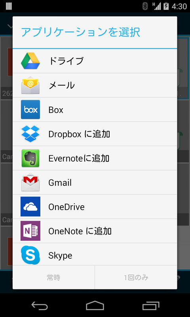Tap the Google Drive triangle icon
The image size is (190, 317).
coord(30,61)
